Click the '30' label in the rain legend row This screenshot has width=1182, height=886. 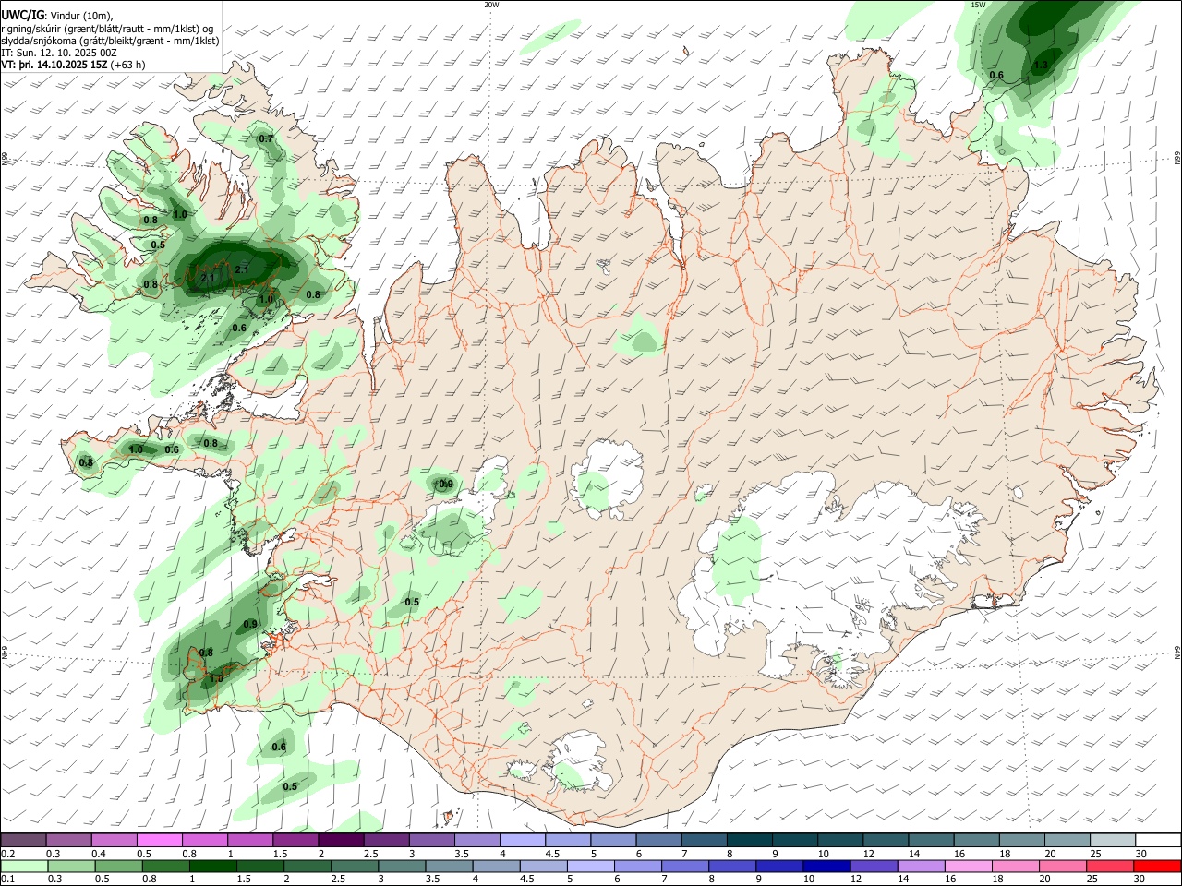pyautogui.click(x=1141, y=879)
